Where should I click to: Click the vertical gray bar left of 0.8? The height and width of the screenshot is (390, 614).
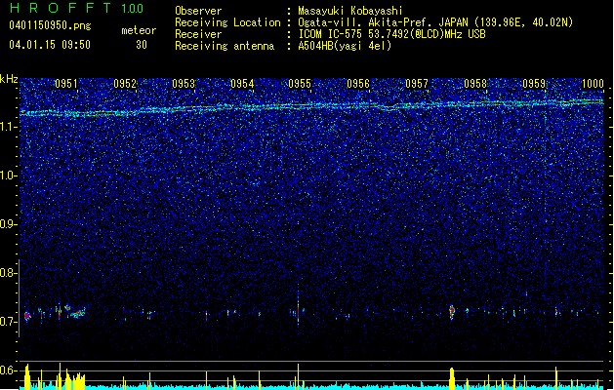[19, 297]
